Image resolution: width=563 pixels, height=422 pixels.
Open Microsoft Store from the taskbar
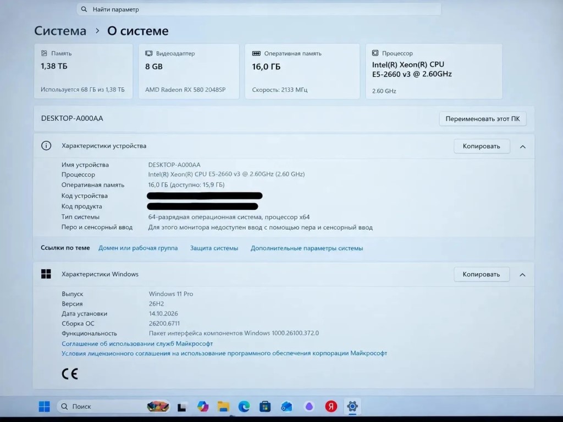tap(265, 407)
